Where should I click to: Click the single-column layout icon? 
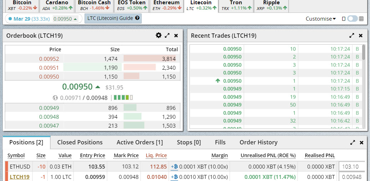[344, 19]
